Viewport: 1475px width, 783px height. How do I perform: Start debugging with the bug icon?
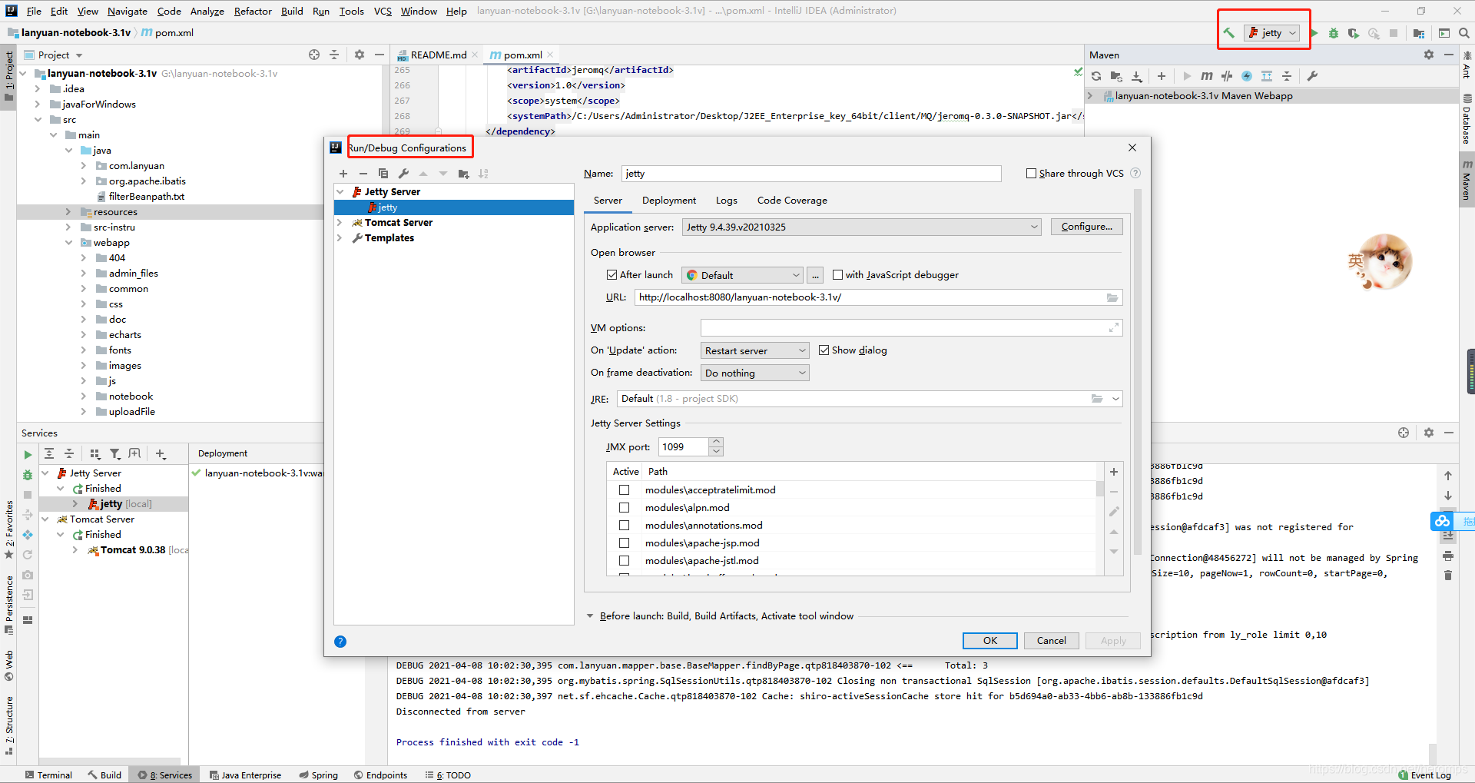(x=1334, y=33)
